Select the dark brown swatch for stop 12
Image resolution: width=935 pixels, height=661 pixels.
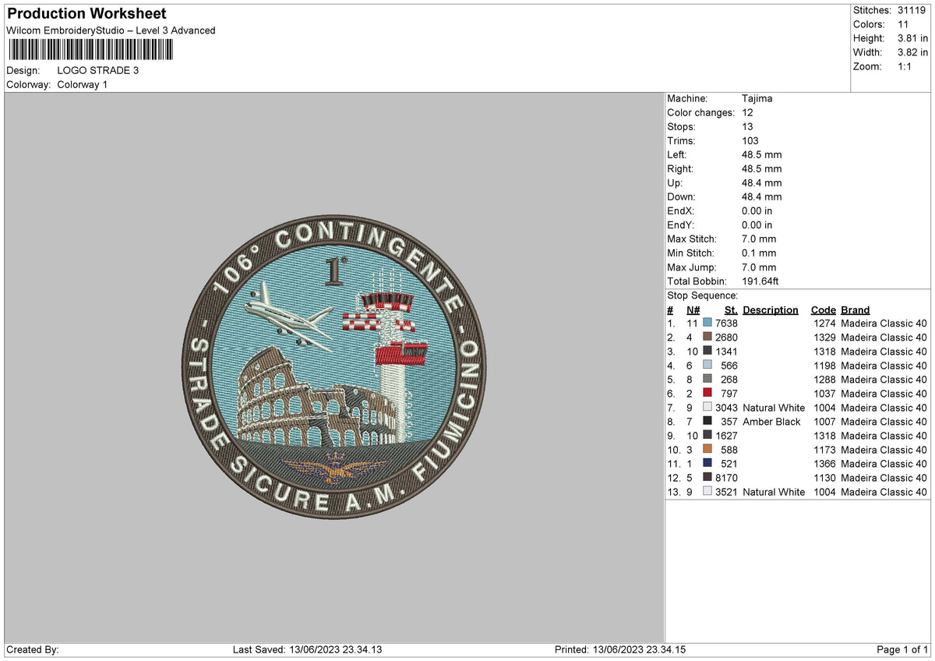(x=707, y=477)
